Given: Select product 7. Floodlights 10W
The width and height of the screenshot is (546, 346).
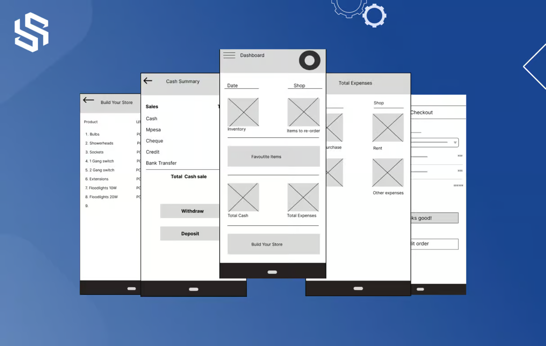Looking at the screenshot, I should pyautogui.click(x=101, y=188).
